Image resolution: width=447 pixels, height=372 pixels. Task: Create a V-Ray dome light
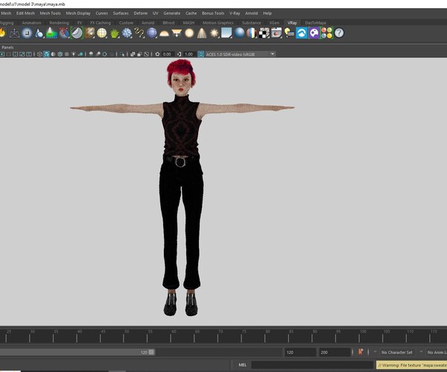(x=164, y=33)
